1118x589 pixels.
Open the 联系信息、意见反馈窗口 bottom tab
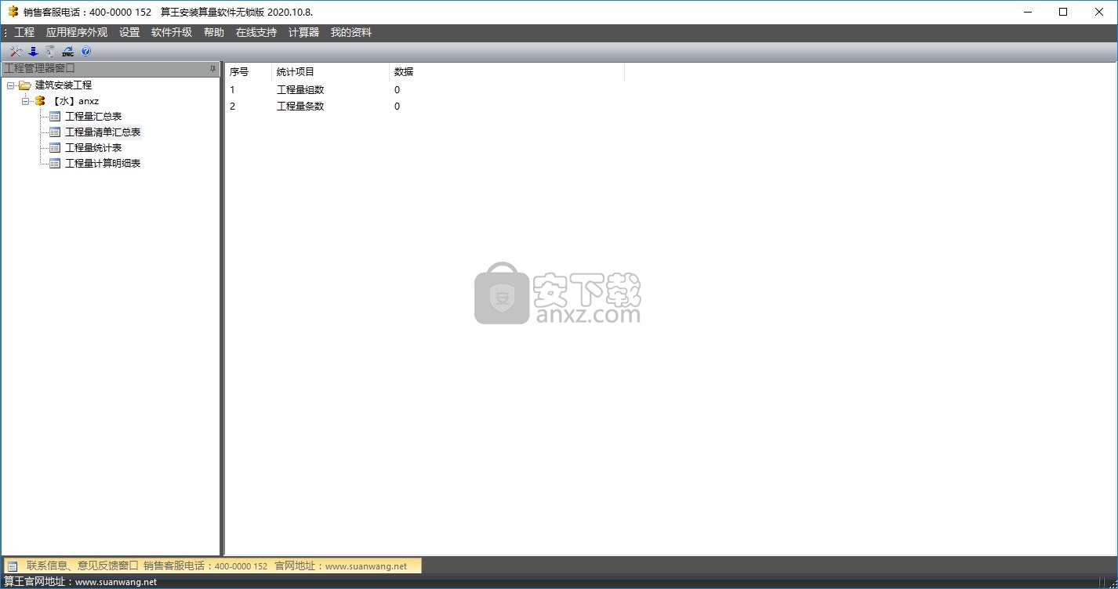(213, 566)
